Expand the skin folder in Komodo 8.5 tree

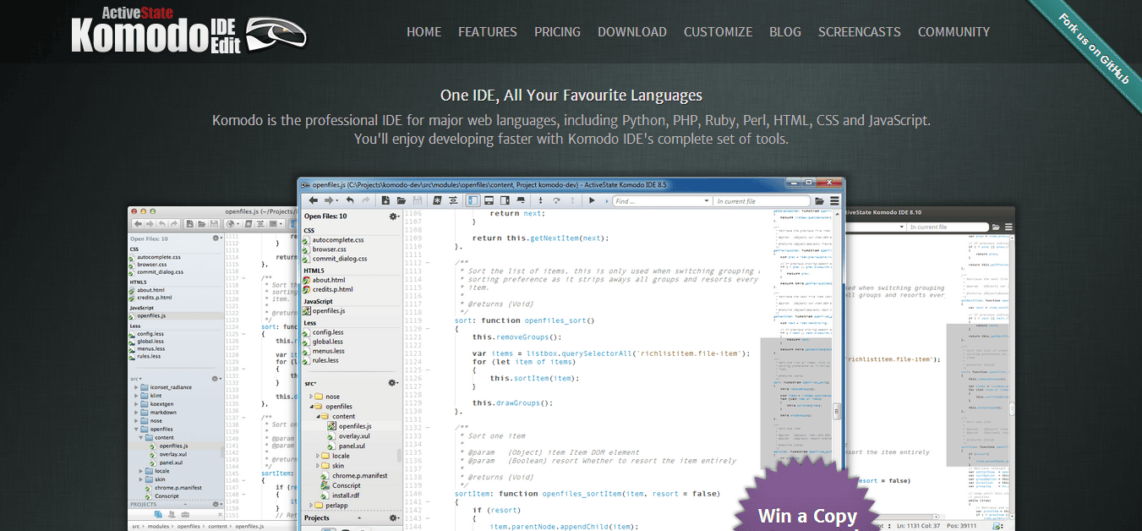[320, 466]
